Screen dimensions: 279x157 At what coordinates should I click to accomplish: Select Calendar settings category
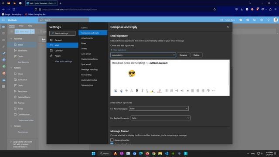62,51
